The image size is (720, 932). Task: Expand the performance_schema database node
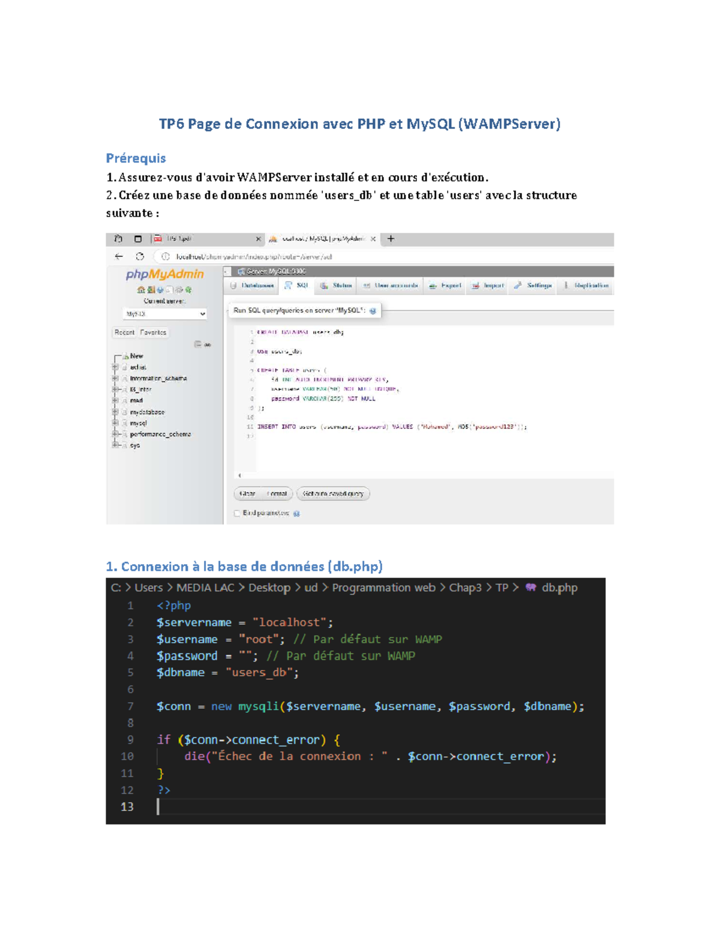(x=115, y=434)
